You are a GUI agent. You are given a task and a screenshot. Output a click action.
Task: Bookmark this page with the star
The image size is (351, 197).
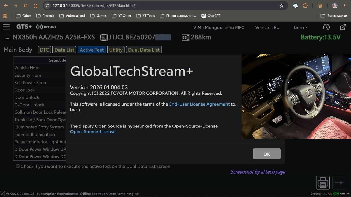[x=282, y=5]
